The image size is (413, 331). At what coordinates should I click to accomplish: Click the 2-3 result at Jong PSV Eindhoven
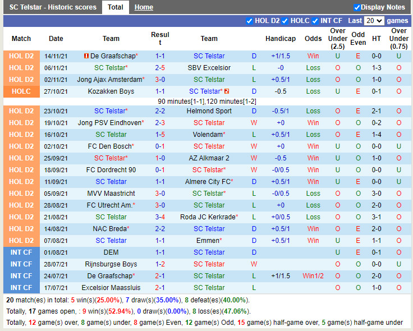click(x=160, y=123)
